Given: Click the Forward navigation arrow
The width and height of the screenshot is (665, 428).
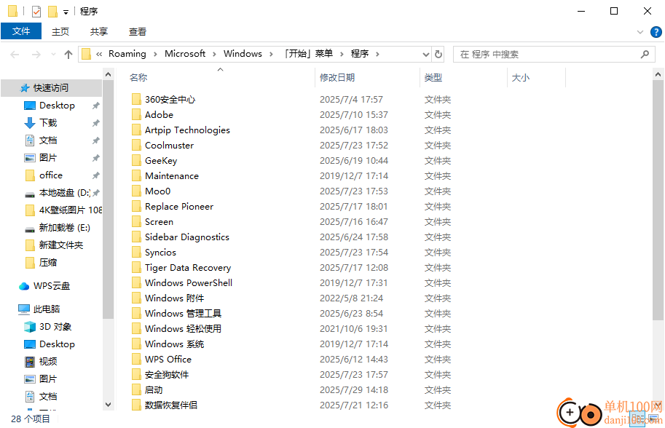Looking at the screenshot, I should (36, 55).
